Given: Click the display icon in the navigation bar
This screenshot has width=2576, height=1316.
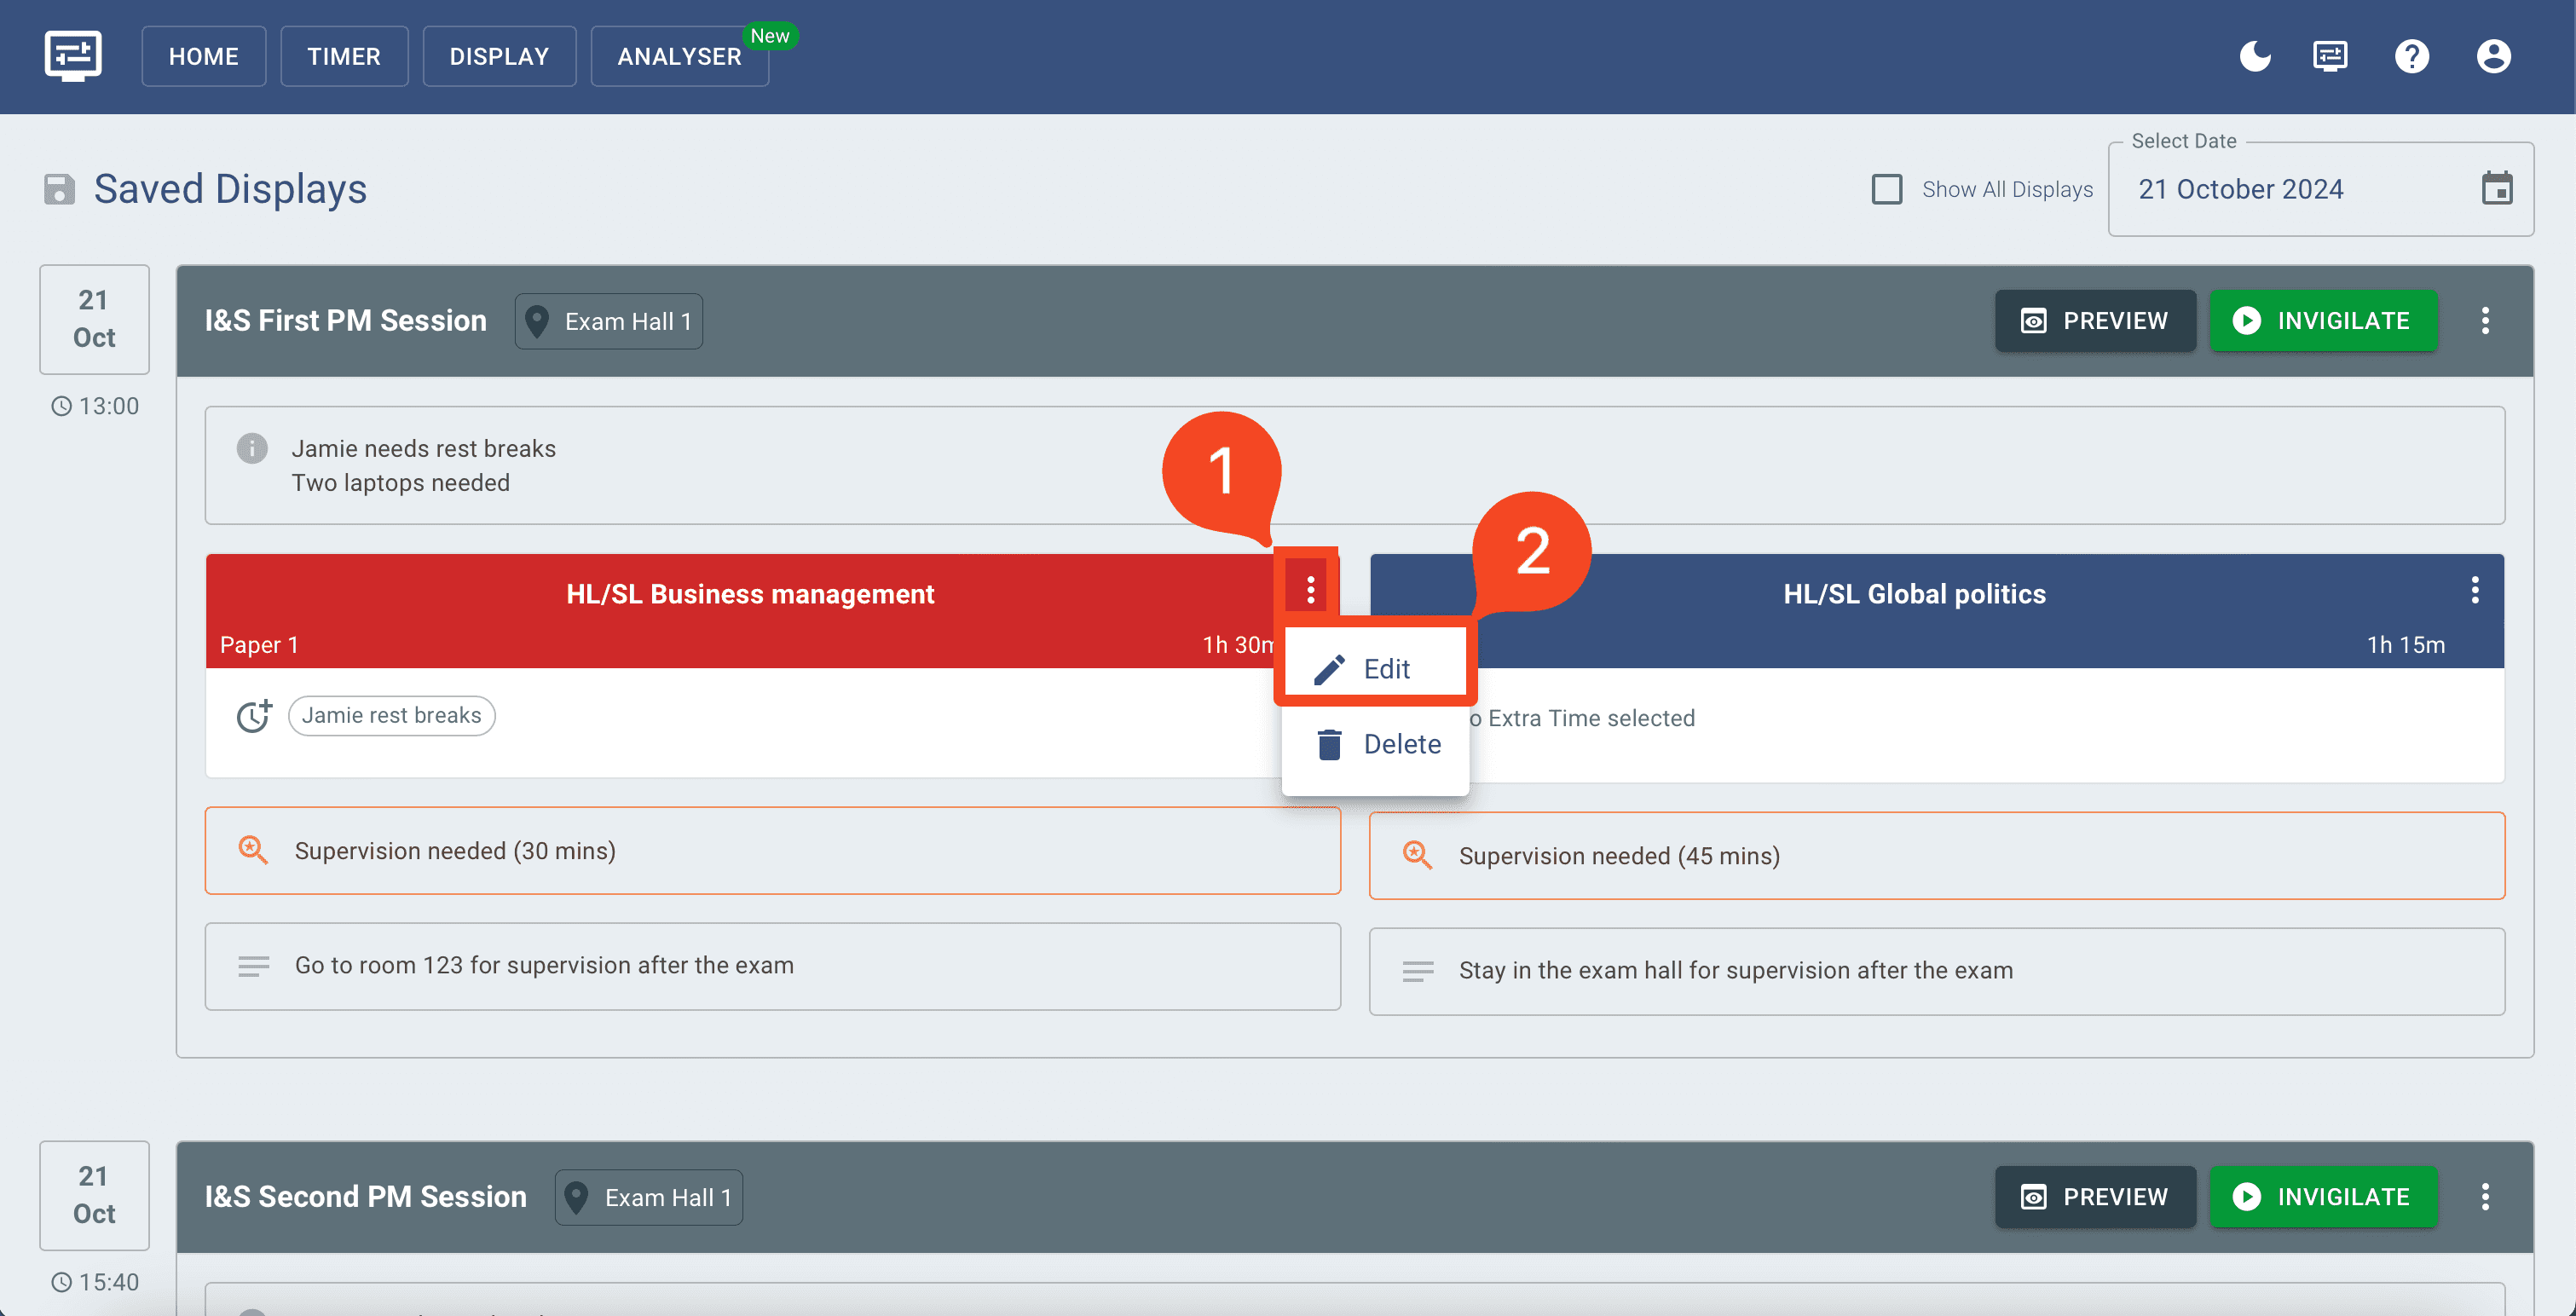Looking at the screenshot, I should [x=2333, y=55].
